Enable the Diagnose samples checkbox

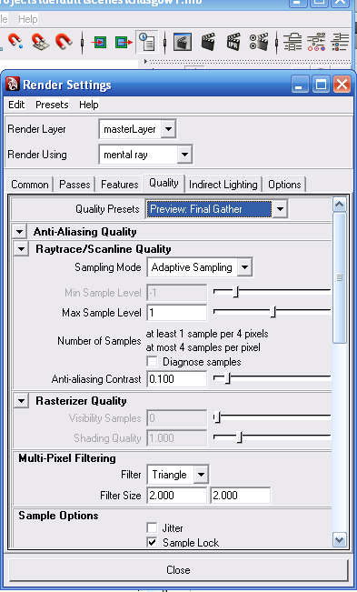click(152, 361)
